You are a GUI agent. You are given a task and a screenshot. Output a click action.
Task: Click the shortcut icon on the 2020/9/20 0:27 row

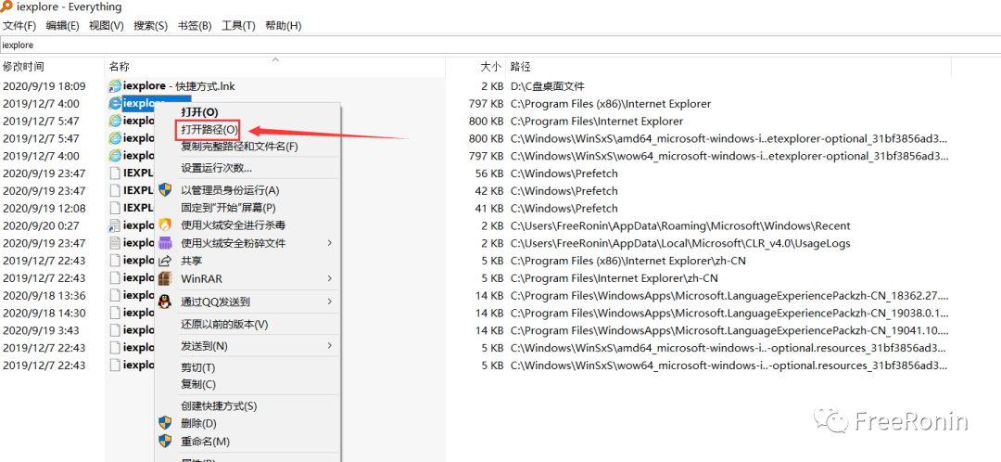click(x=115, y=225)
